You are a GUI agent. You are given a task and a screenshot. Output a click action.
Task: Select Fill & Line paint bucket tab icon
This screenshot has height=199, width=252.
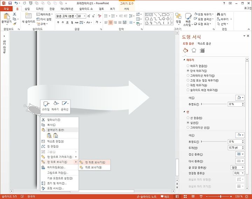(x=185, y=50)
